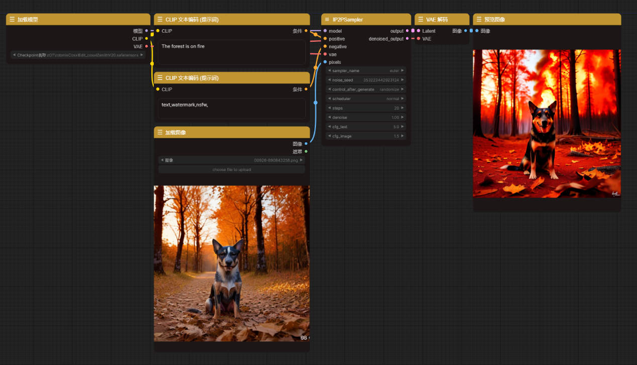Image resolution: width=637 pixels, height=365 pixels.
Task: Click the grid icon on IP2PSampler node header
Action: (327, 20)
